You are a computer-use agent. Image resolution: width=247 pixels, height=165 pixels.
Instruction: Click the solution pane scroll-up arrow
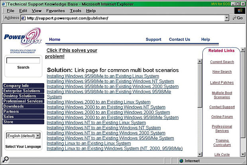[200, 61]
